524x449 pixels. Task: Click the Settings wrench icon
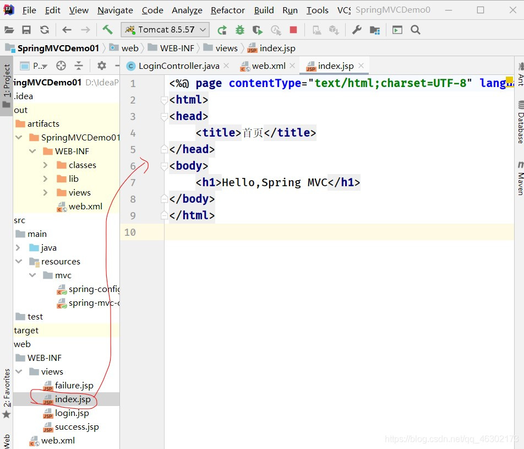click(x=357, y=30)
